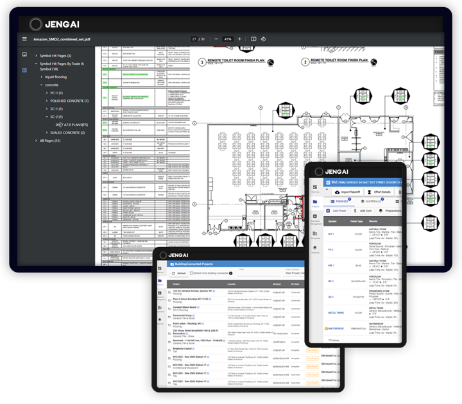462x404 pixels.
Task: Open the Paramount Group project
Action: 182,316
